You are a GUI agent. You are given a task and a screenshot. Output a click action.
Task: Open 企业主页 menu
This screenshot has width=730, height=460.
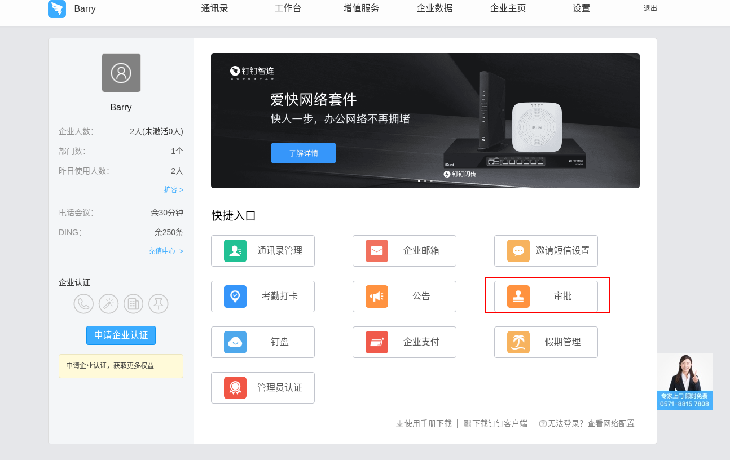pyautogui.click(x=508, y=8)
